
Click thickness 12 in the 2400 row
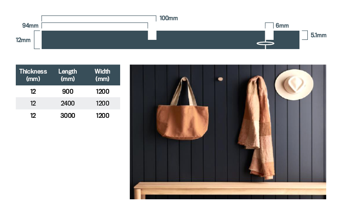[x=33, y=103]
